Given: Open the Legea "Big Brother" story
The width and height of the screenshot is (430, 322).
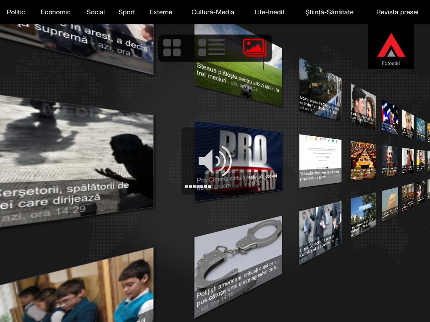Looking at the screenshot, I should coord(320,233).
